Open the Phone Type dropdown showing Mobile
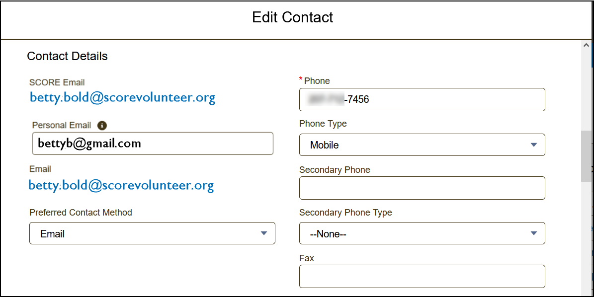This screenshot has height=297, width=594. [422, 145]
